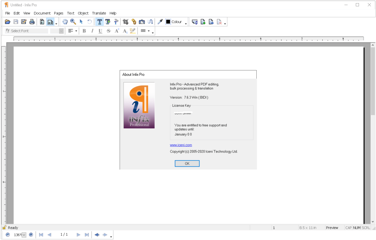The height and width of the screenshot is (240, 376).
Task: Select the Crop tool
Action: [x=126, y=22]
